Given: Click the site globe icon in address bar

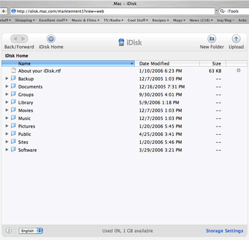Looking at the screenshot, I should click(14, 11).
